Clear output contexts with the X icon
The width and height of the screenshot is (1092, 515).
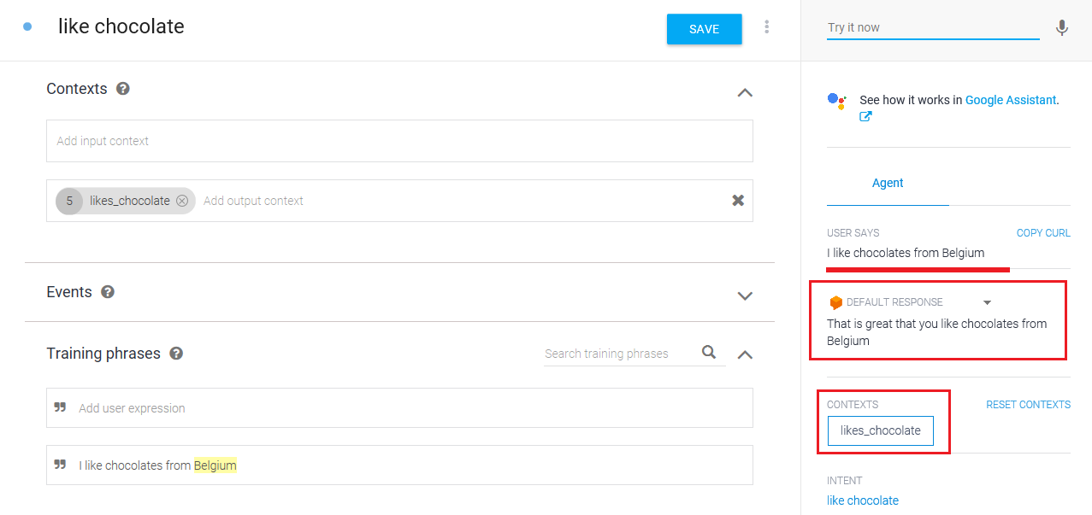tap(738, 201)
